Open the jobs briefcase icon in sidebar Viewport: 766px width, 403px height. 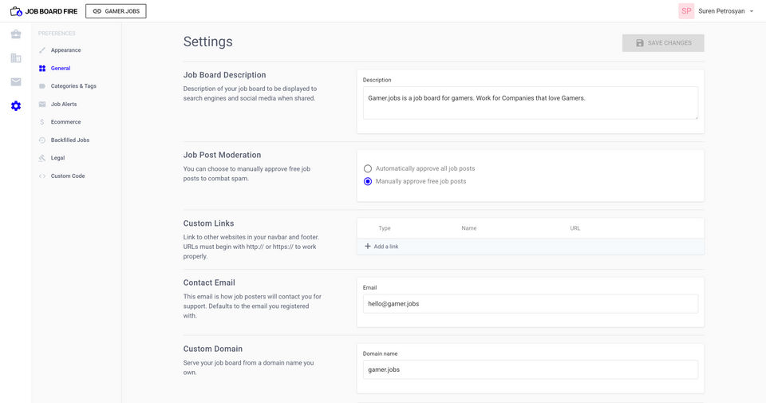click(16, 34)
